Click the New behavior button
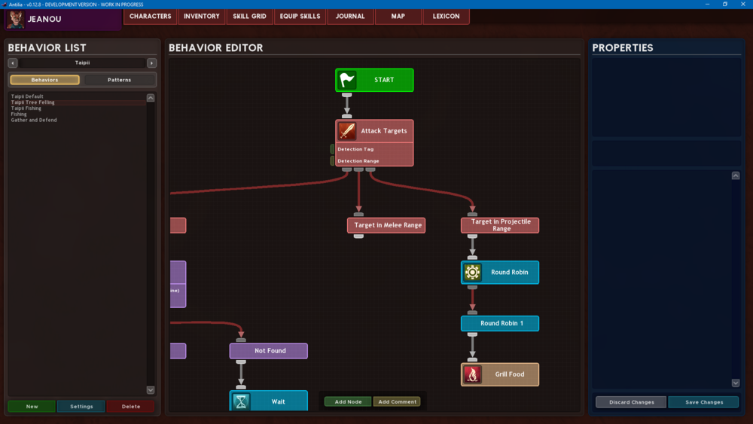Image resolution: width=753 pixels, height=424 pixels. coord(32,406)
